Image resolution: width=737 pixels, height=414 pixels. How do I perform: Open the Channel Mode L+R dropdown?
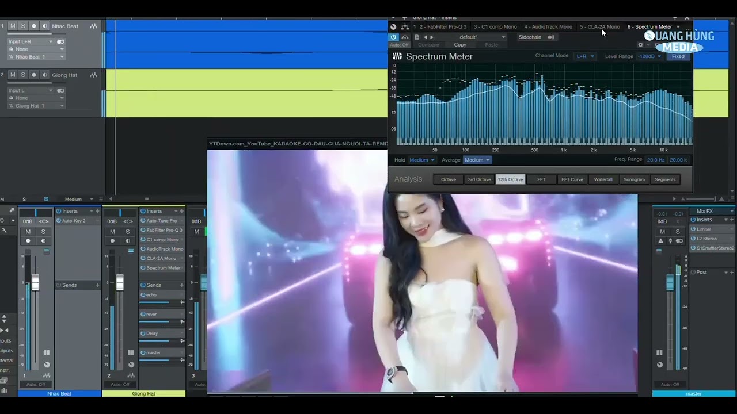click(x=584, y=56)
